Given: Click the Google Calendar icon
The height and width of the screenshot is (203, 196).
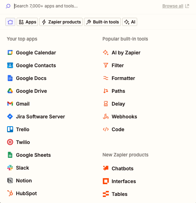Looking at the screenshot, I should 10,53.
